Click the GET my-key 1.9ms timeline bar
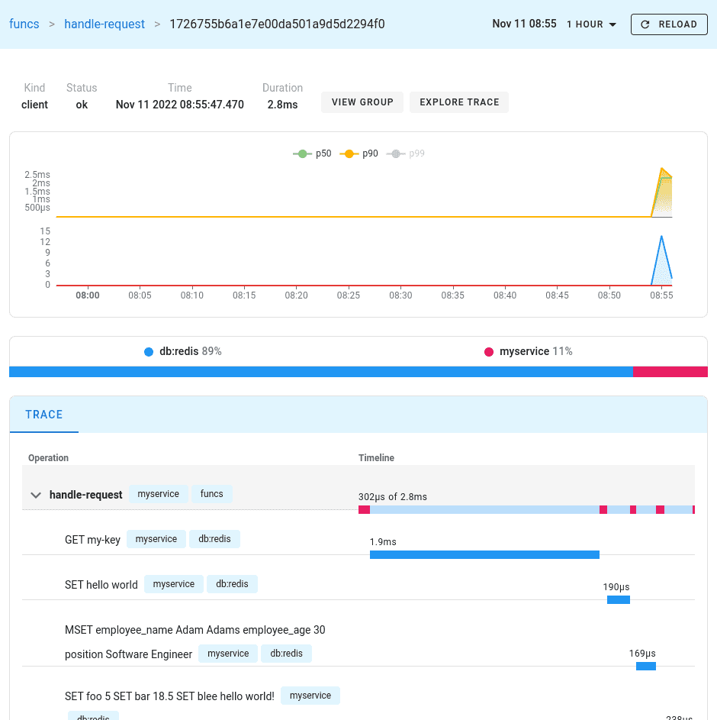Screen dimensions: 717x720 point(484,554)
